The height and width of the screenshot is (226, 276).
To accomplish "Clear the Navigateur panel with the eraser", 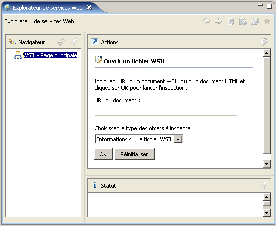I will coord(74,42).
